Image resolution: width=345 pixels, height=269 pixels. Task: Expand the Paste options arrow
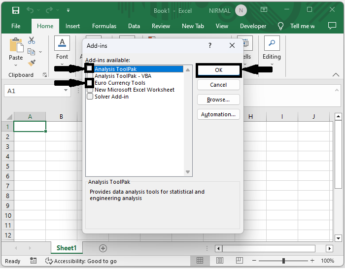[x=16, y=65]
